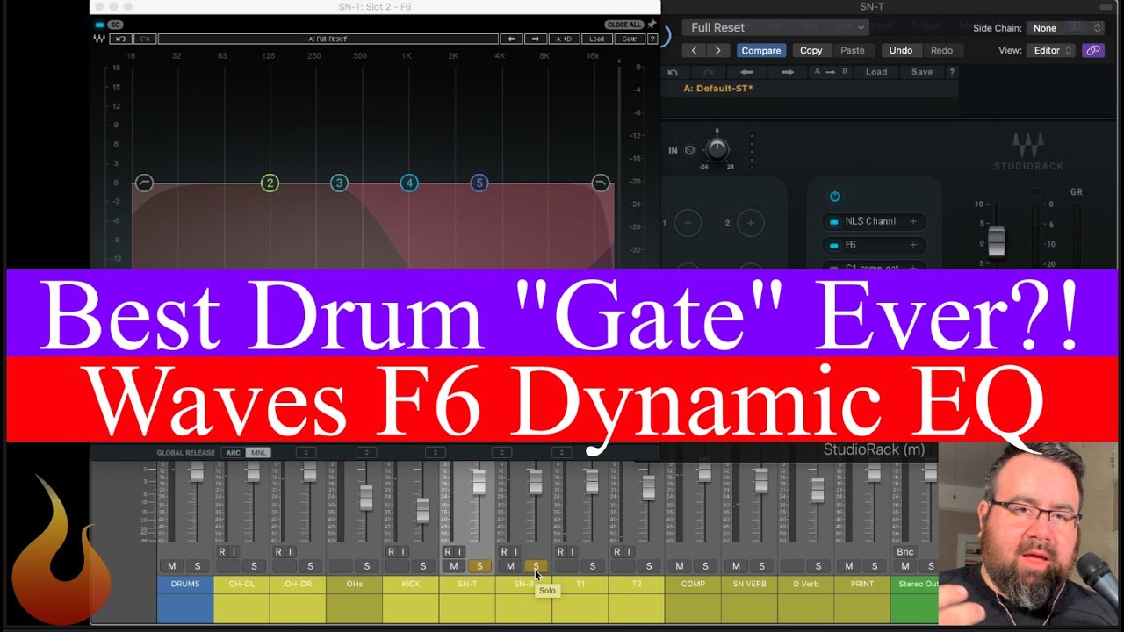Set global release to MNL
Screen dimensions: 1124x632
coord(258,453)
